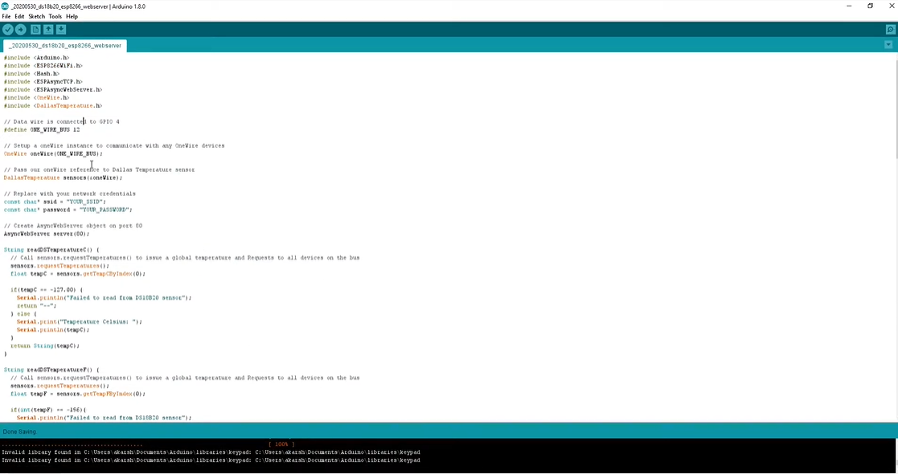
Task: Click the "Done Saving." status bar
Action: tap(20, 431)
